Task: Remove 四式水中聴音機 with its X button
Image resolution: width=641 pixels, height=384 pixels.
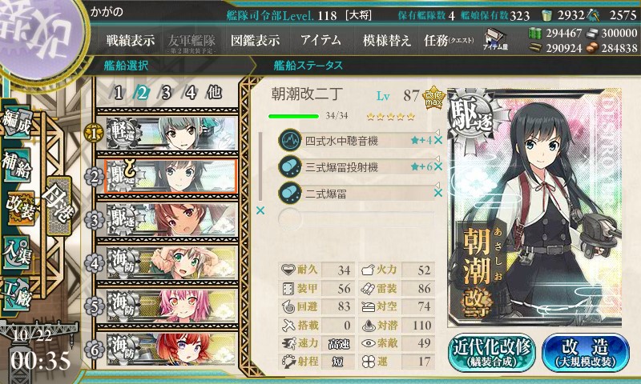Action: pyautogui.click(x=438, y=140)
